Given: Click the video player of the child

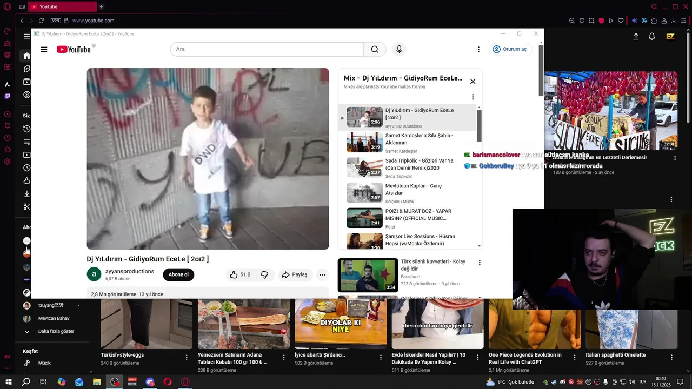Looking at the screenshot, I should pyautogui.click(x=208, y=159).
